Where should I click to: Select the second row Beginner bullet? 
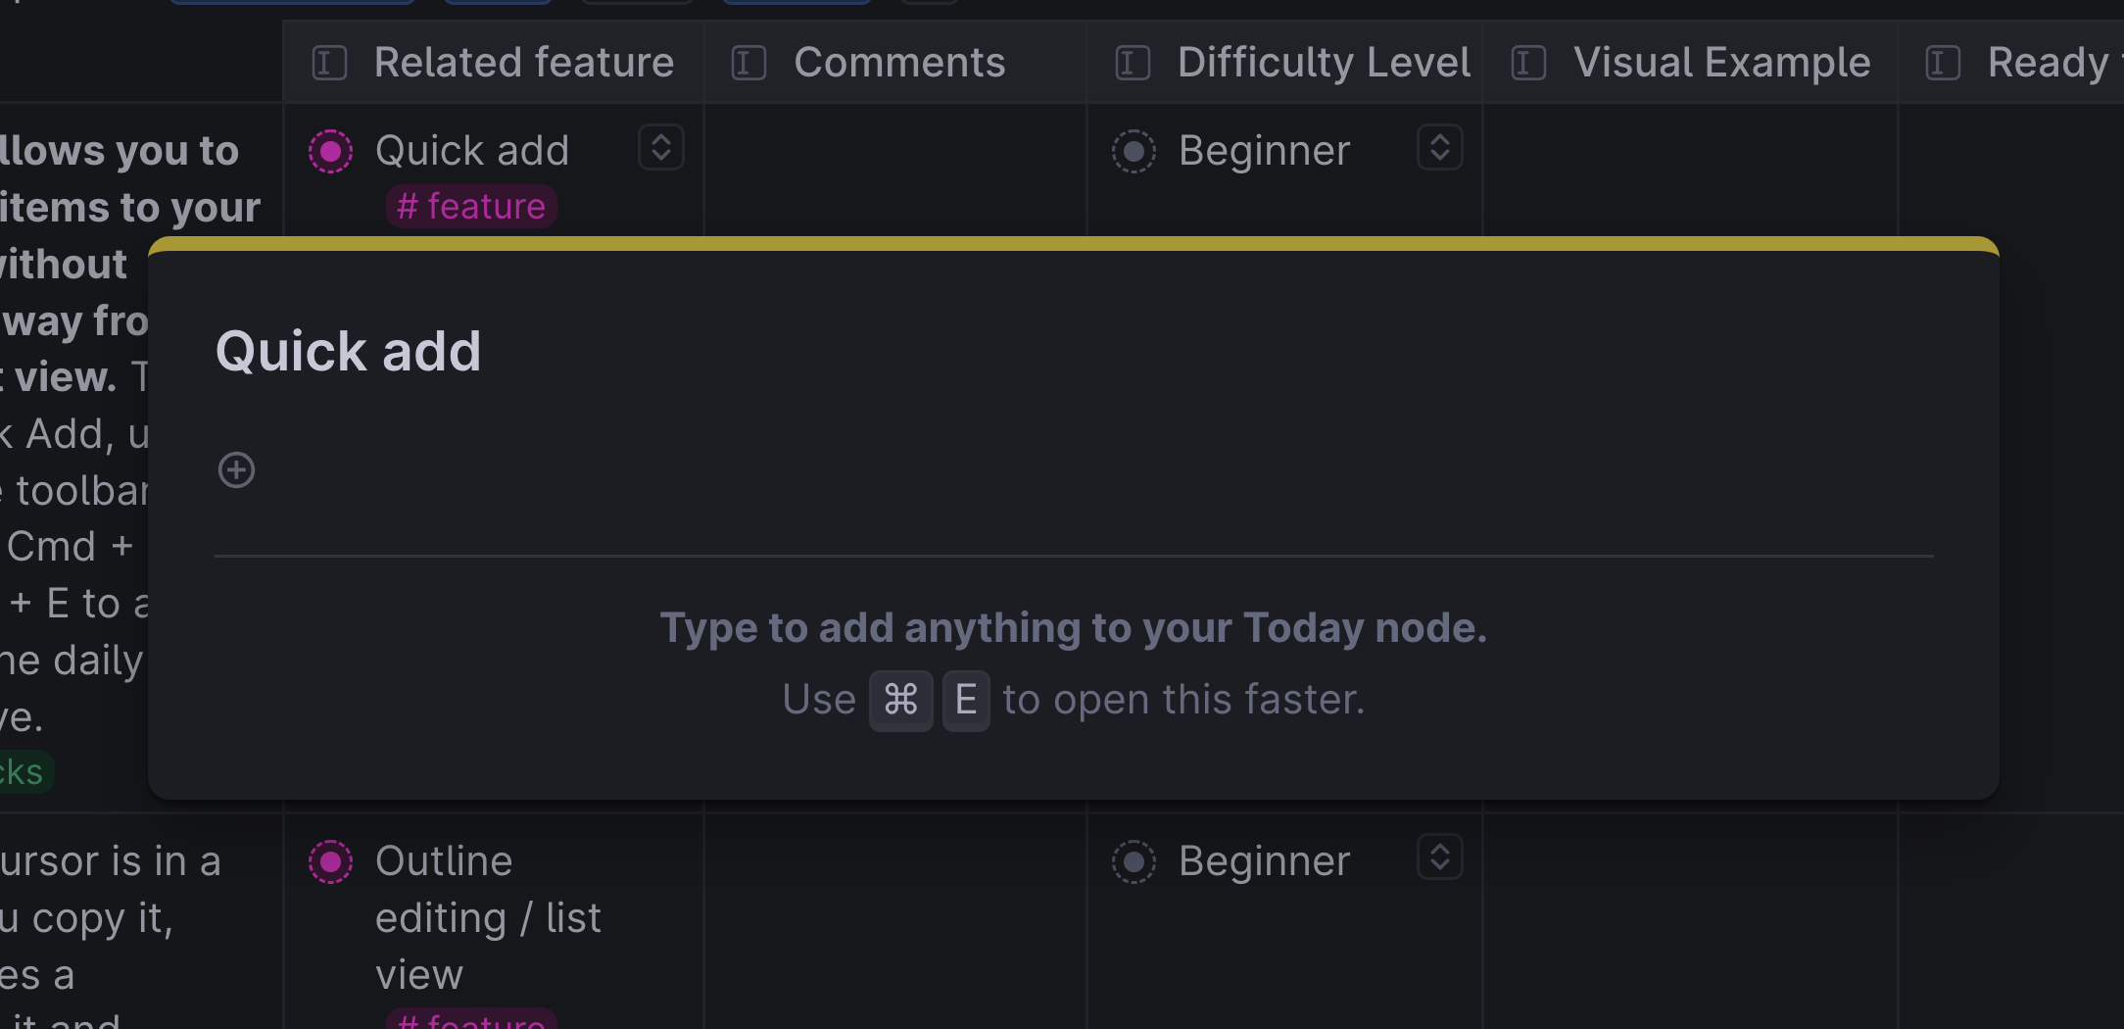(x=1134, y=861)
